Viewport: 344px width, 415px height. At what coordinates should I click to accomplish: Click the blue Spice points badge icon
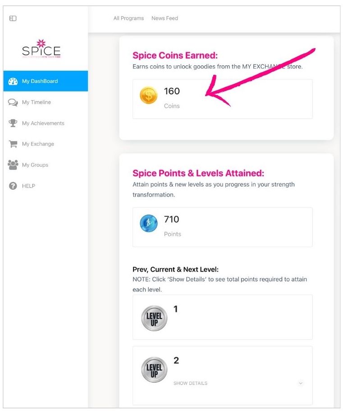[x=149, y=223]
